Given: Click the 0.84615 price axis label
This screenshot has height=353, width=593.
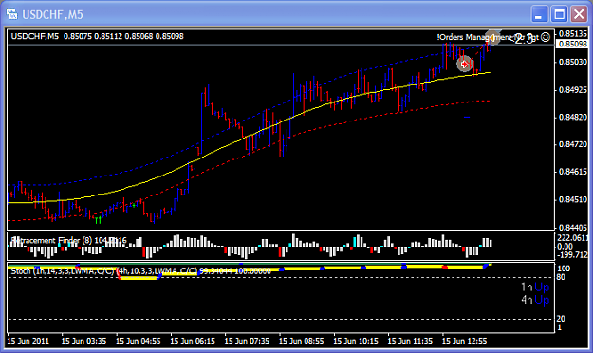Looking at the screenshot, I should (x=573, y=172).
